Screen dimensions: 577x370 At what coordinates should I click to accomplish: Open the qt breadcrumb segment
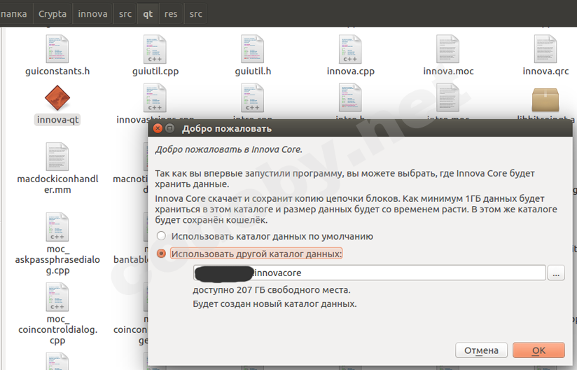coord(148,14)
